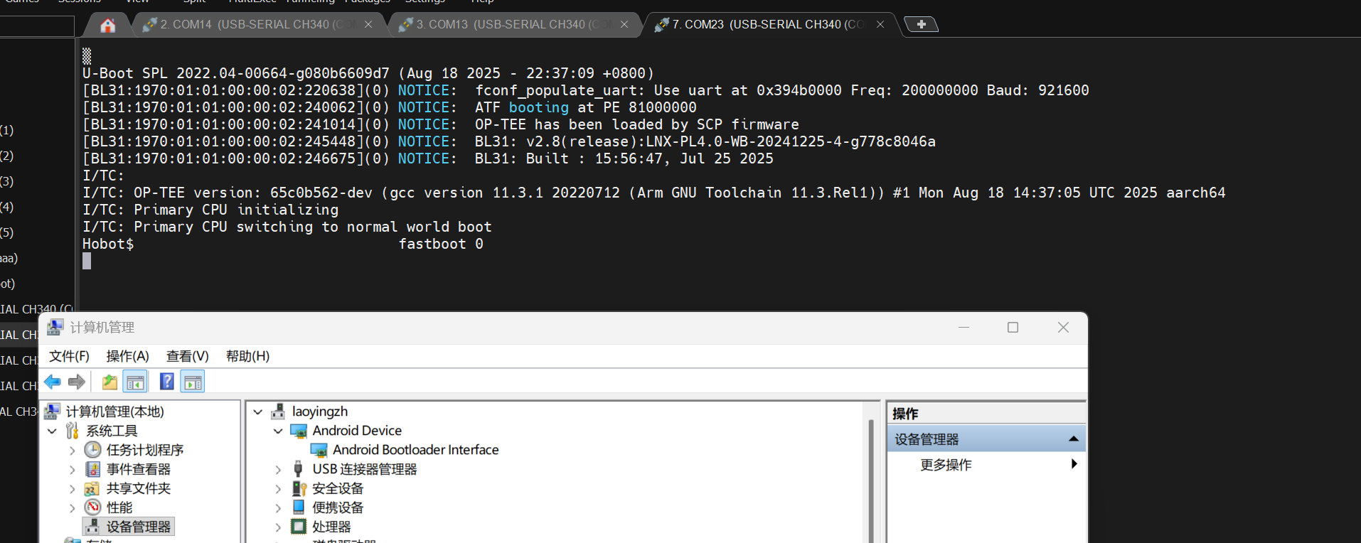Open the 查看(V) menu
This screenshot has height=543, width=1361.
pos(188,356)
